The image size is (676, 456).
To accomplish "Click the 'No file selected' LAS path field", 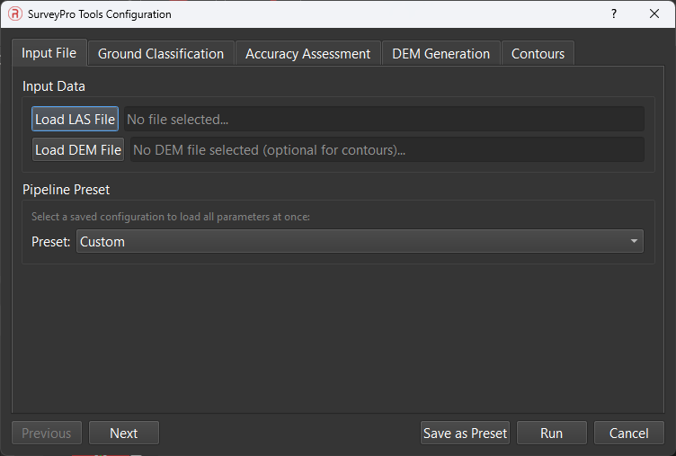I will click(382, 119).
